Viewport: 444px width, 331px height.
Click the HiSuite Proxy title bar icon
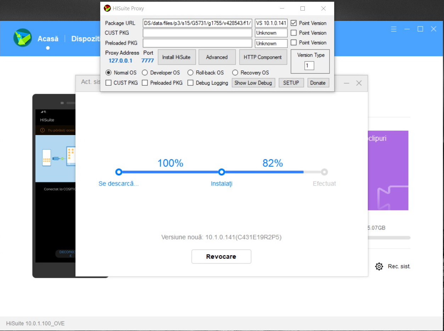tap(107, 8)
